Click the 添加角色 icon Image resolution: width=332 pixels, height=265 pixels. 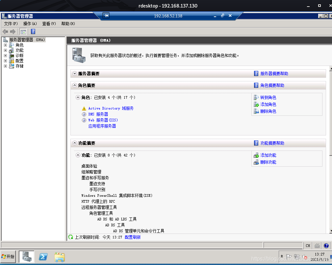click(256, 104)
